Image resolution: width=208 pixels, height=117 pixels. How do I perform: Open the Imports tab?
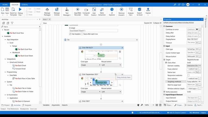pos(65,105)
